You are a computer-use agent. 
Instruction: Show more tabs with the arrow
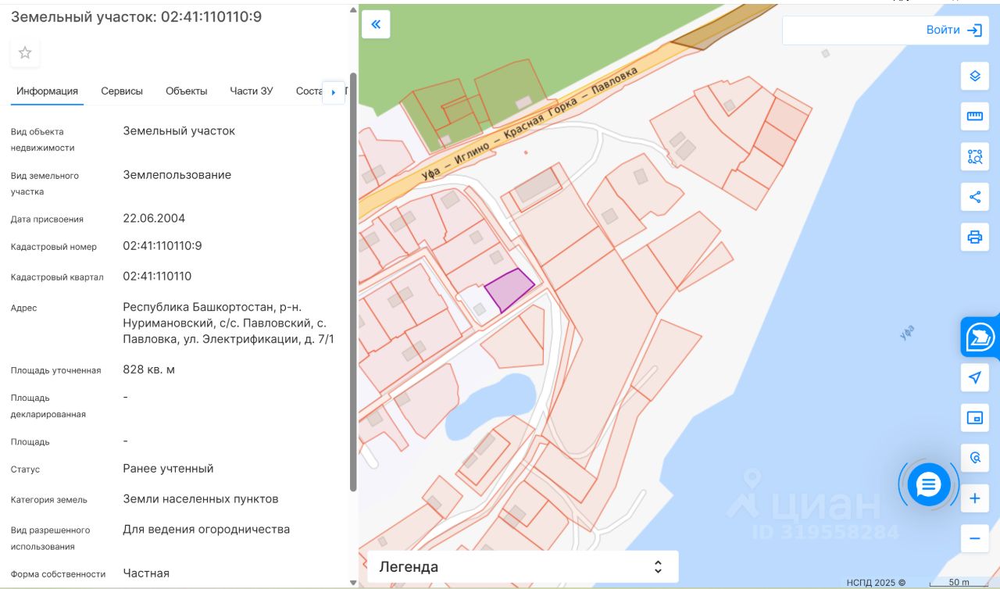point(334,92)
